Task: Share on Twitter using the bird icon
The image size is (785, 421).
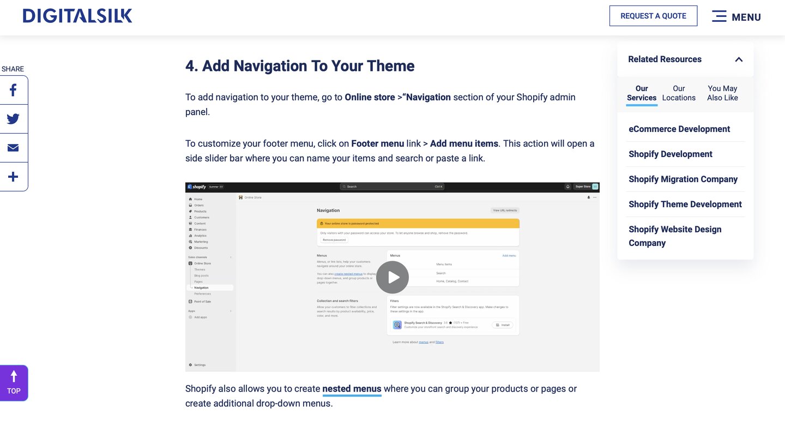Action: tap(13, 118)
